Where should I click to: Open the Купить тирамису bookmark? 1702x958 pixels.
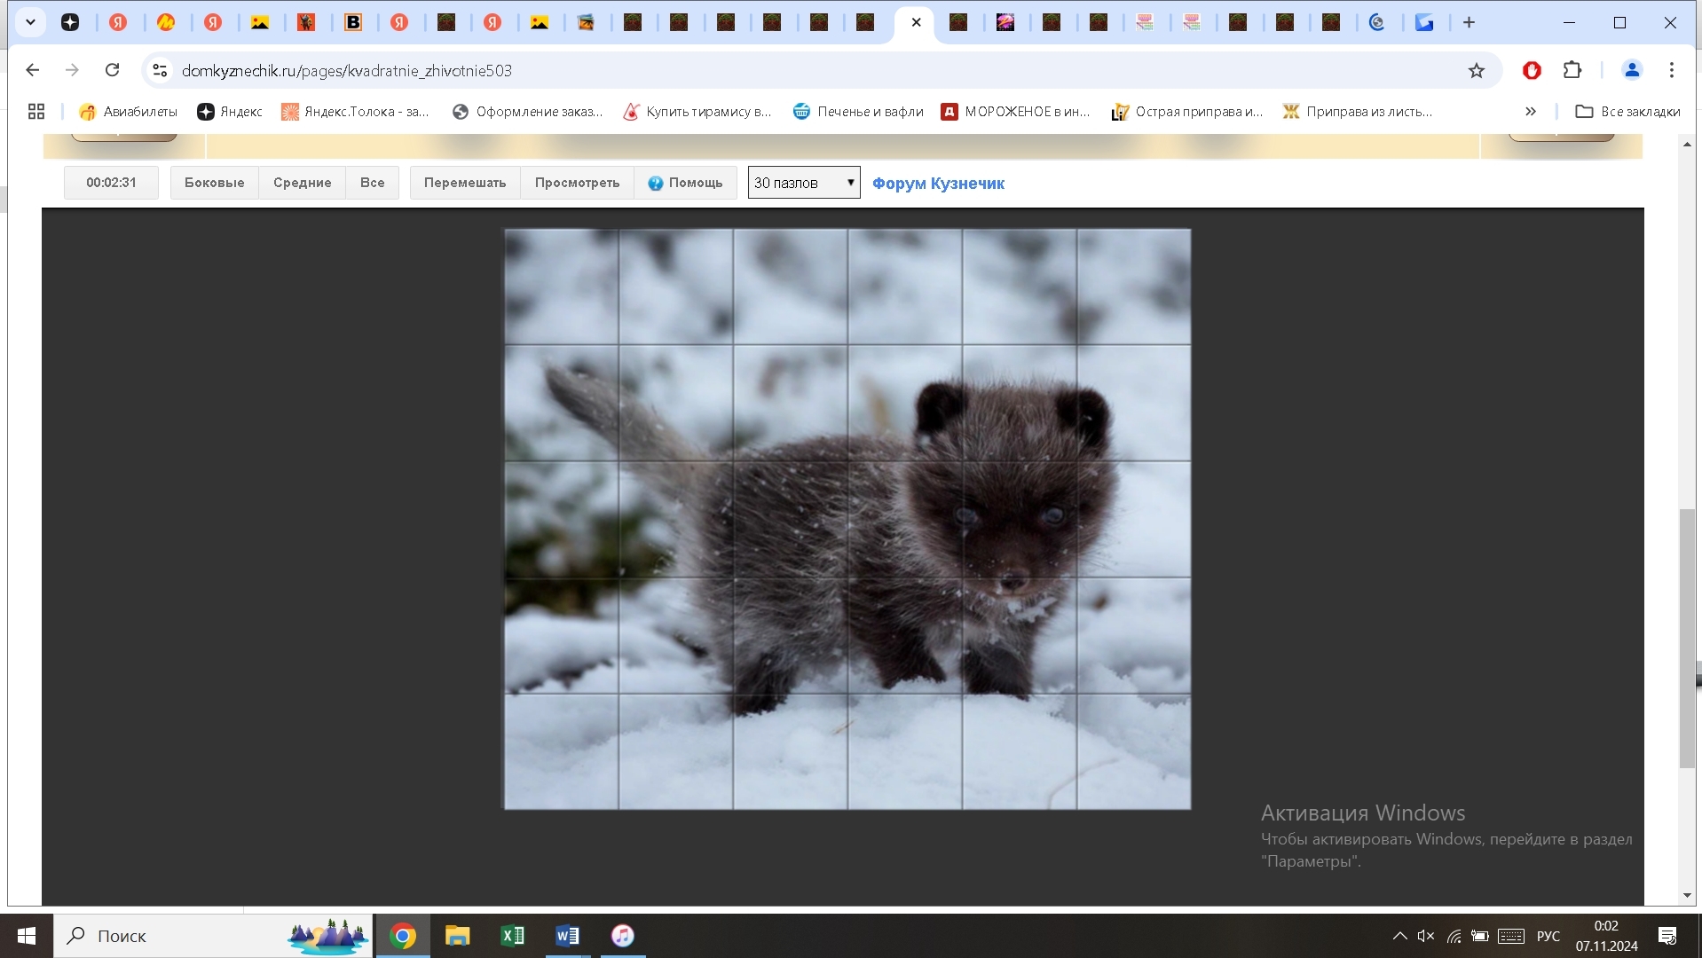point(697,112)
